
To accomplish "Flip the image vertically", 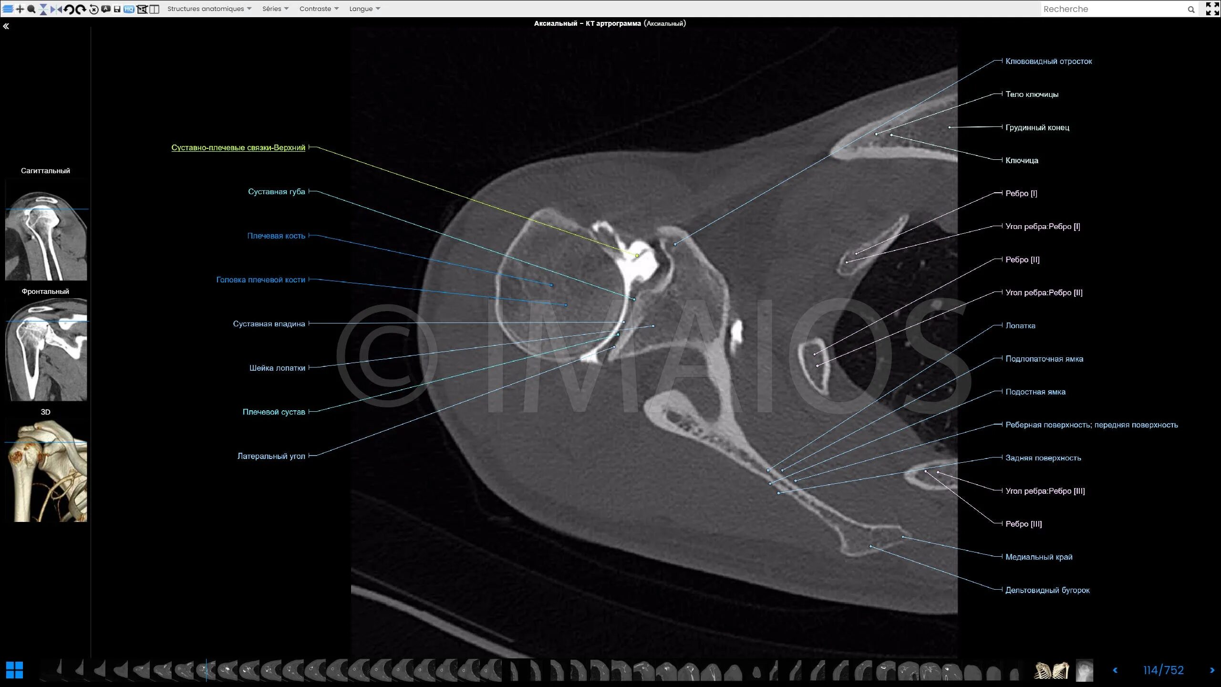I will coord(43,9).
